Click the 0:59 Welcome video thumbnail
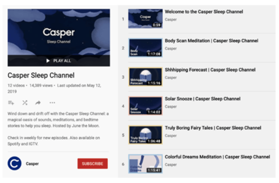 pyautogui.click(x=145, y=19)
